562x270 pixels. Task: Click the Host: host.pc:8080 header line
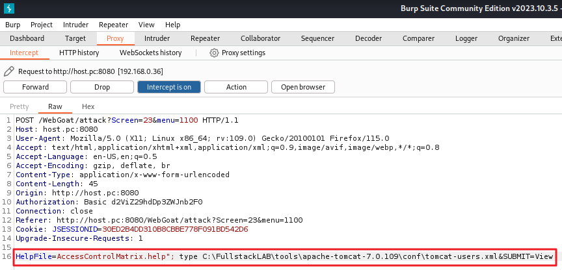coord(57,129)
